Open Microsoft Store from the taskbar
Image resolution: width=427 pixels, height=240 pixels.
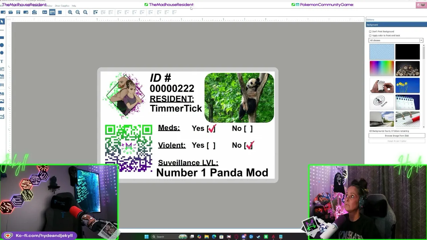click(221, 237)
